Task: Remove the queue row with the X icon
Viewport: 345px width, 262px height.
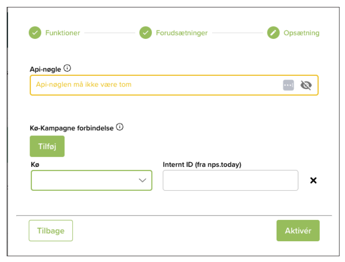Action: (313, 180)
